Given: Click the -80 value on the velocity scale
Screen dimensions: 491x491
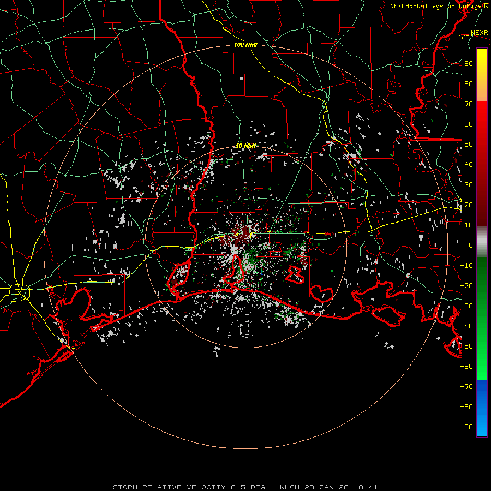Looking at the screenshot, I should click(x=466, y=407).
